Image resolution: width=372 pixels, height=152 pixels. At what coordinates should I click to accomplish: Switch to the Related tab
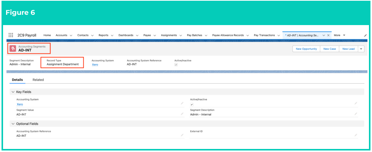pos(38,80)
